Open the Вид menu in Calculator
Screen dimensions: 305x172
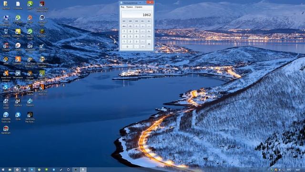[x=122, y=7]
